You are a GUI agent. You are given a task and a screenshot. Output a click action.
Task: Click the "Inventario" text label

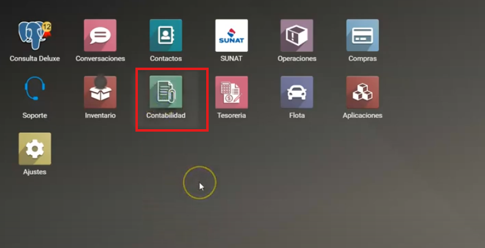point(100,116)
